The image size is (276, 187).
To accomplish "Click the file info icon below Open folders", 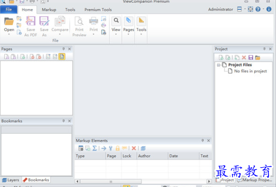I will pos(19,32).
